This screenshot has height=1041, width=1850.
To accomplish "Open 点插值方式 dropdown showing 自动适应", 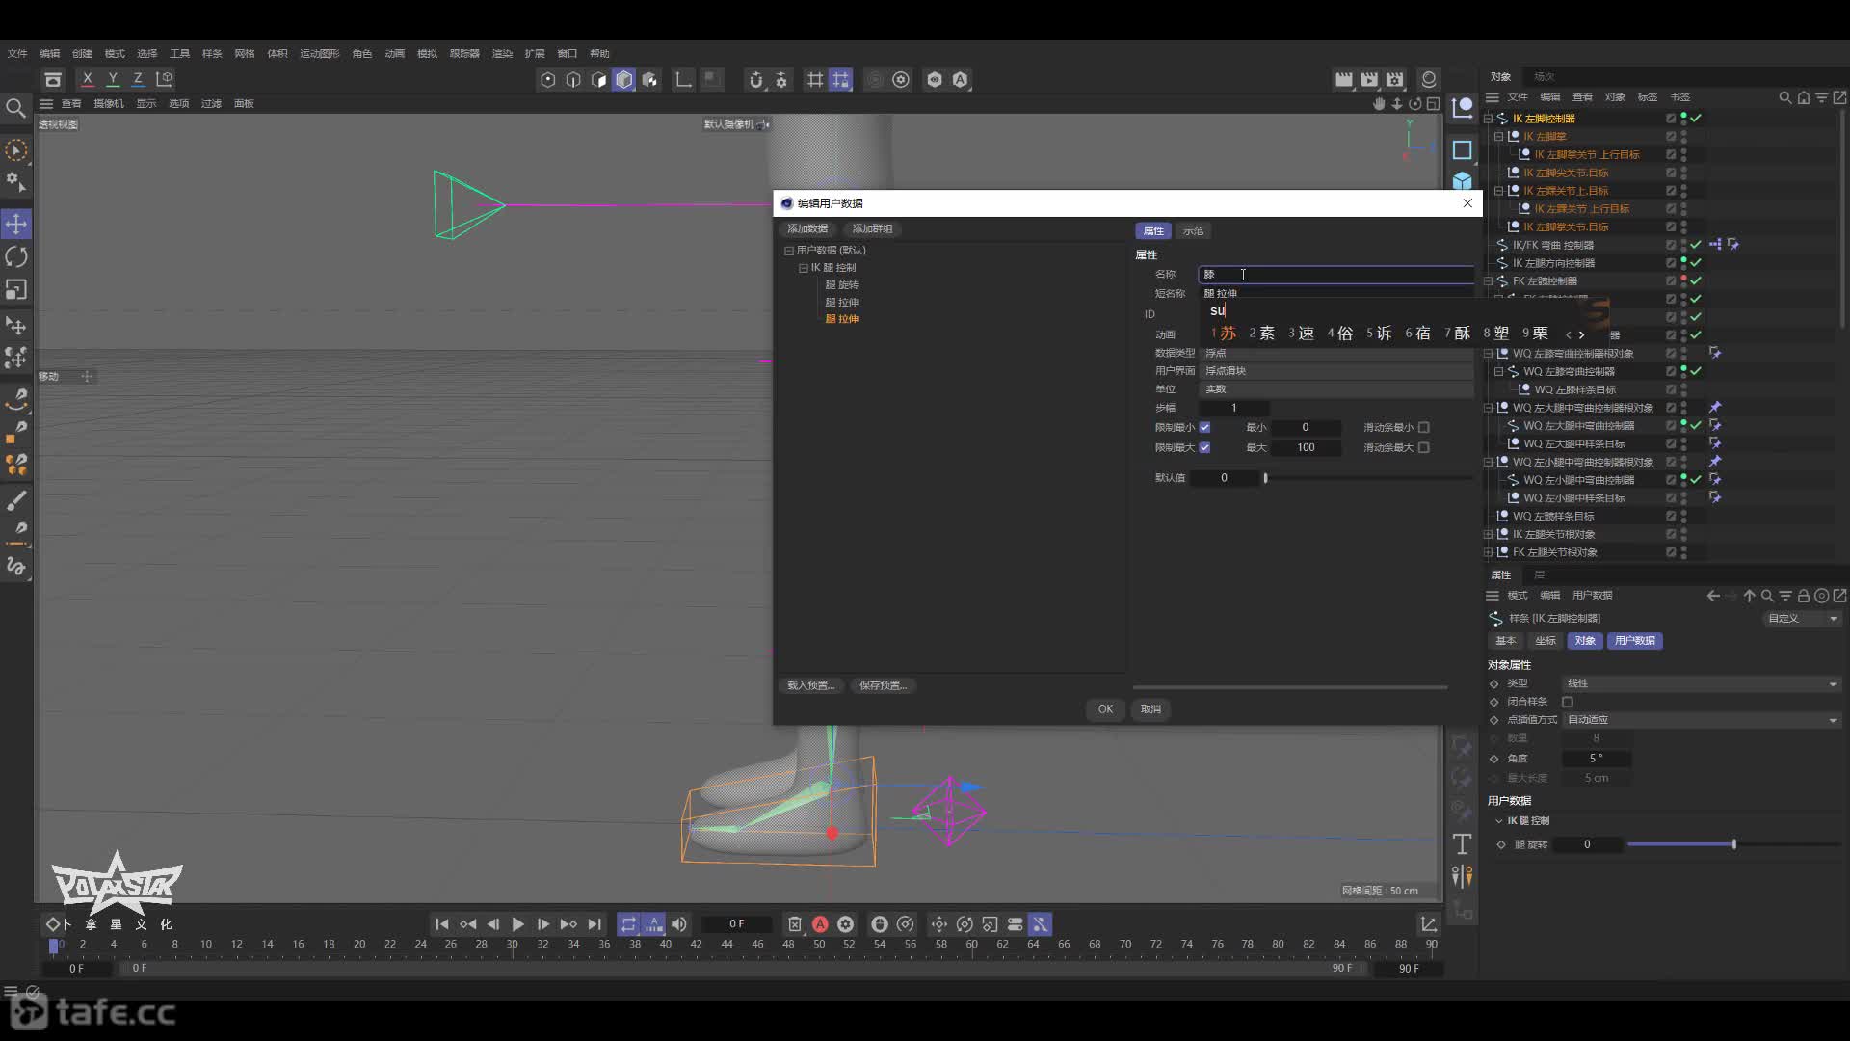I will coord(1701,720).
